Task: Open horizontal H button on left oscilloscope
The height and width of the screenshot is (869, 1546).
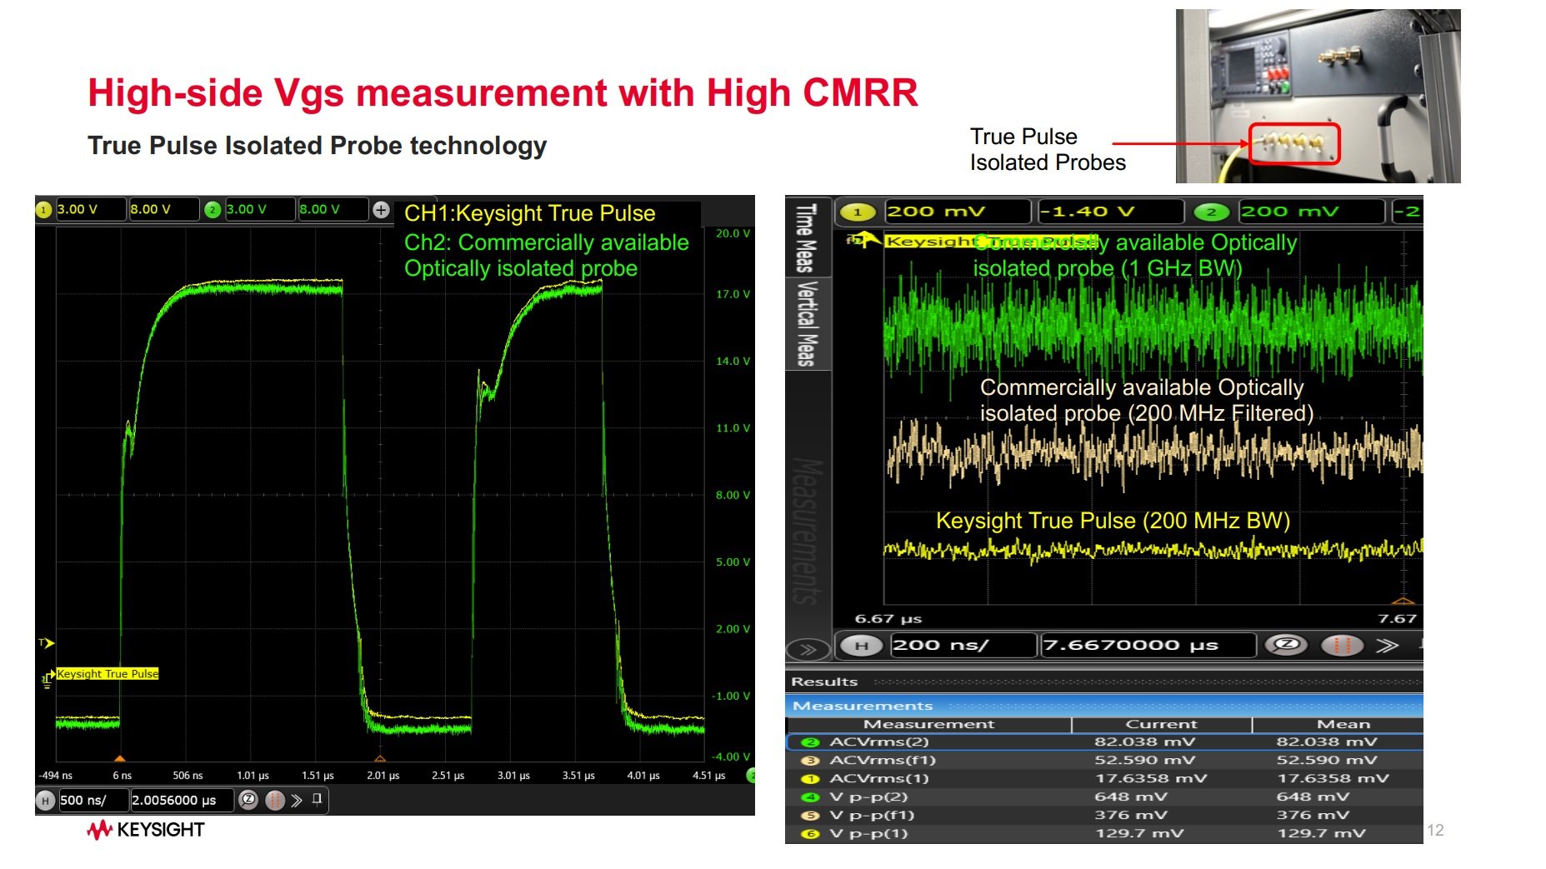Action: (46, 801)
